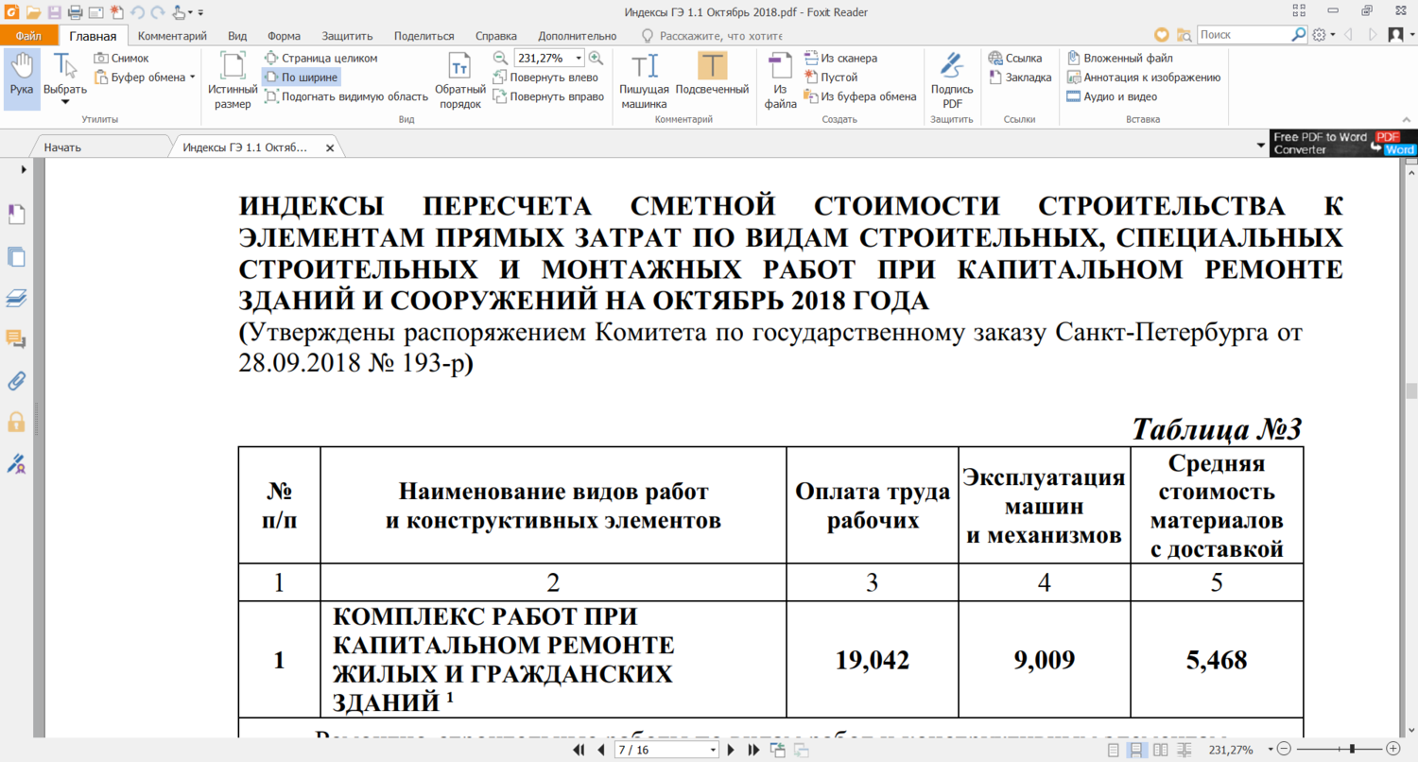Print document via quick-access printer icon
This screenshot has height=762, width=1418.
click(75, 12)
